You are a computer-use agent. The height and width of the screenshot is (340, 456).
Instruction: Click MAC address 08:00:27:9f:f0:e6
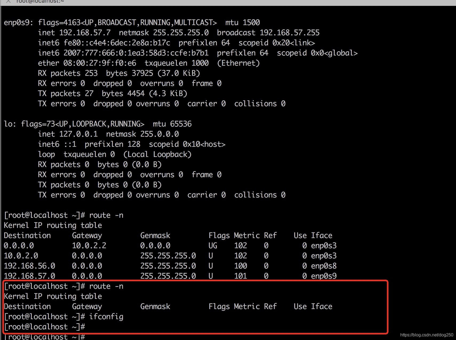pyautogui.click(x=100, y=63)
